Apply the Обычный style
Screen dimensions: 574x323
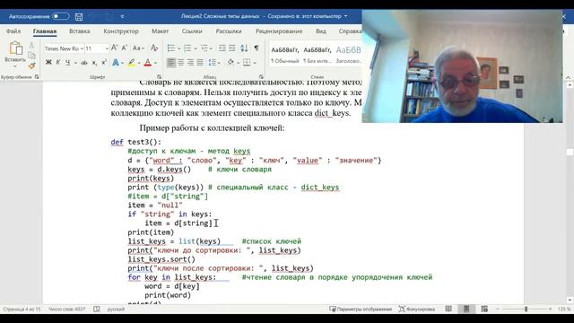coord(285,55)
